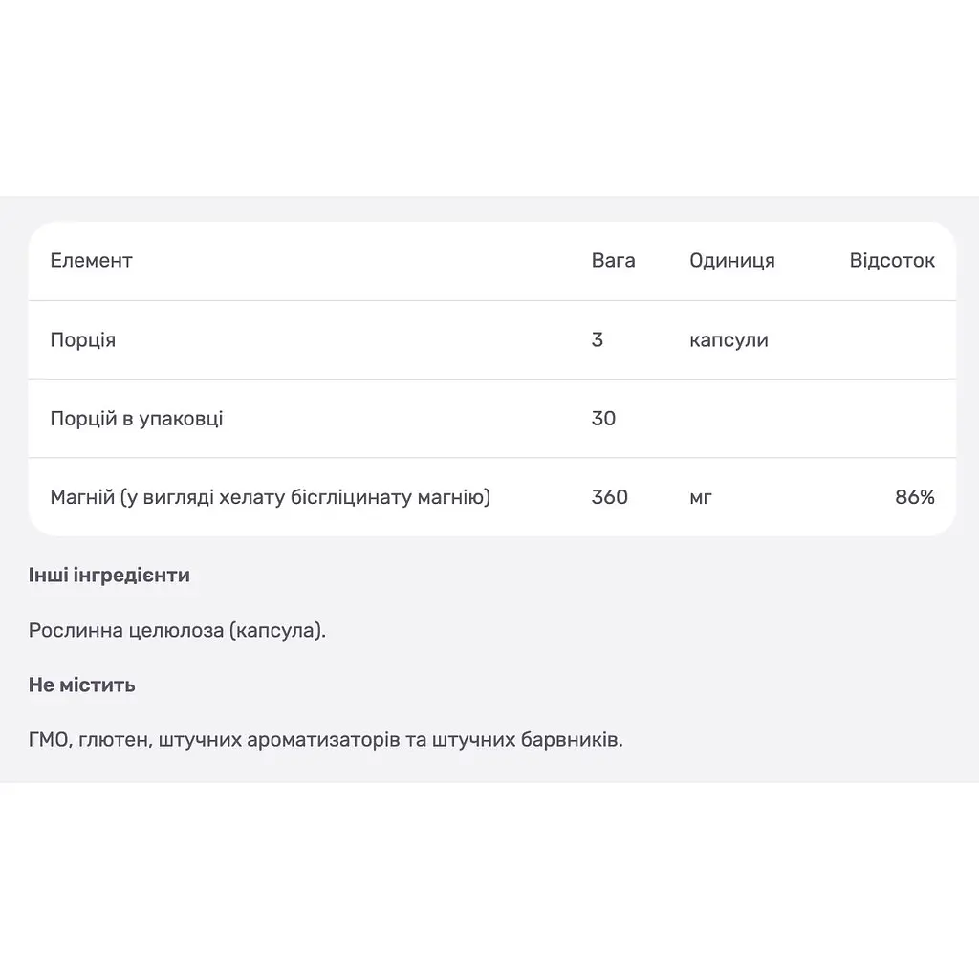Click the Вага column header
The width and height of the screenshot is (979, 979).
tap(613, 260)
